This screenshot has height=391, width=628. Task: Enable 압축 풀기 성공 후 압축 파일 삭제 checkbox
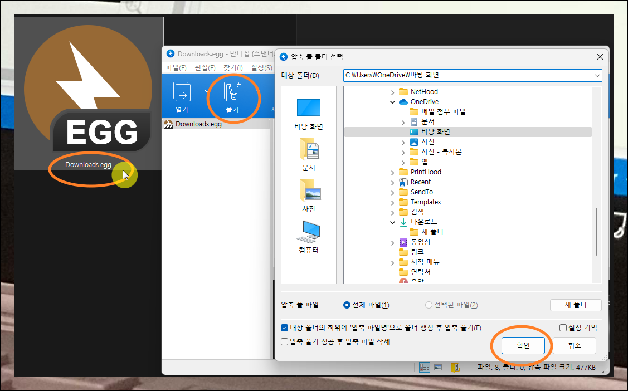point(284,341)
